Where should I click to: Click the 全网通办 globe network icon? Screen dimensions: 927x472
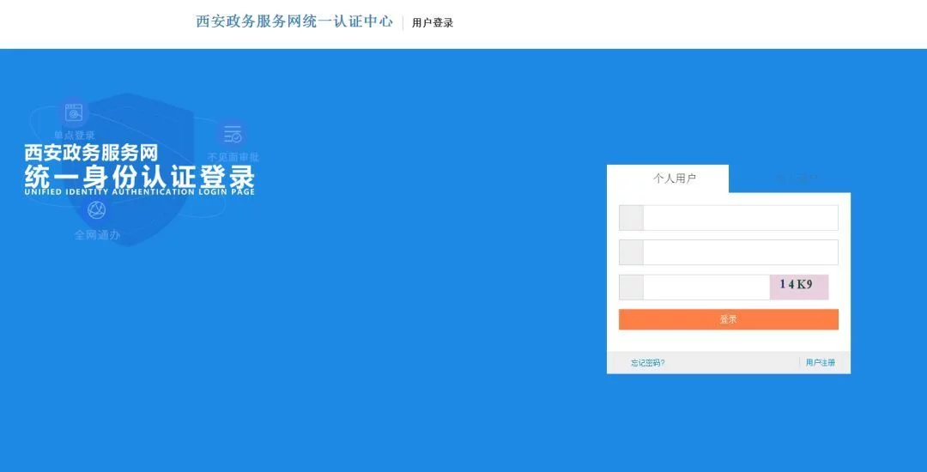tap(96, 209)
